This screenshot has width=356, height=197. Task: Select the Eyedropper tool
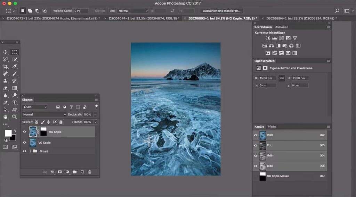point(15,67)
